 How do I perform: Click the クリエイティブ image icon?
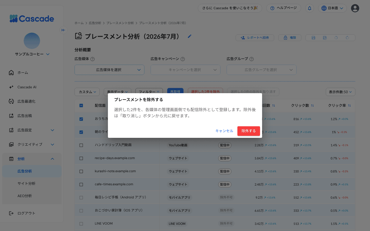click(11, 145)
